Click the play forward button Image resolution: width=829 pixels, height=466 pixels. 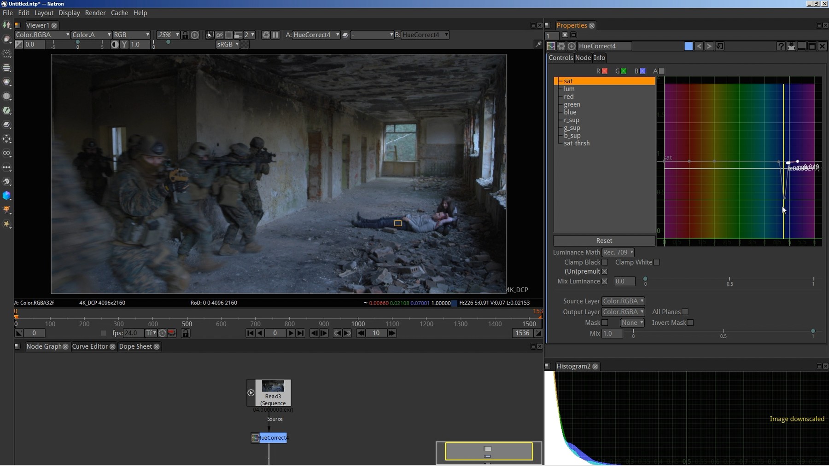click(291, 333)
